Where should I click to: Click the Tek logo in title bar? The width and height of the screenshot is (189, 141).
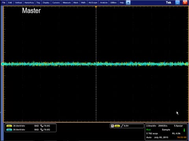point(169,2)
